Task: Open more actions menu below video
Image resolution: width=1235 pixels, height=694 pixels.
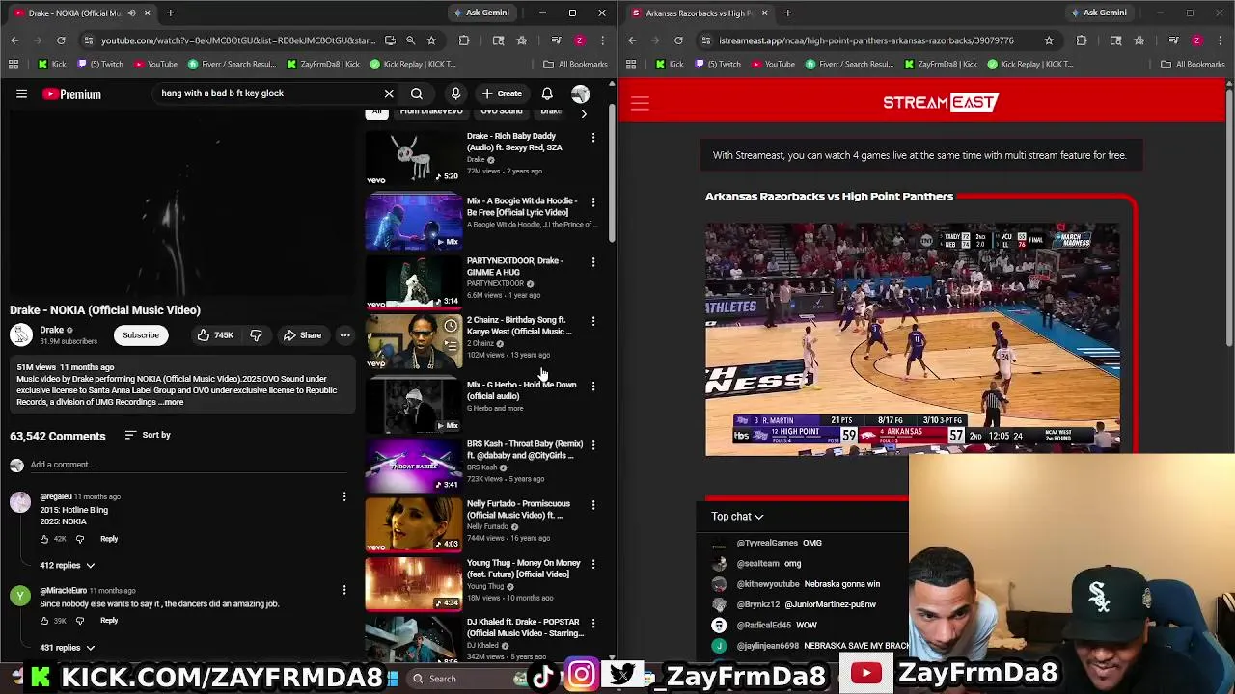Action: (x=344, y=335)
